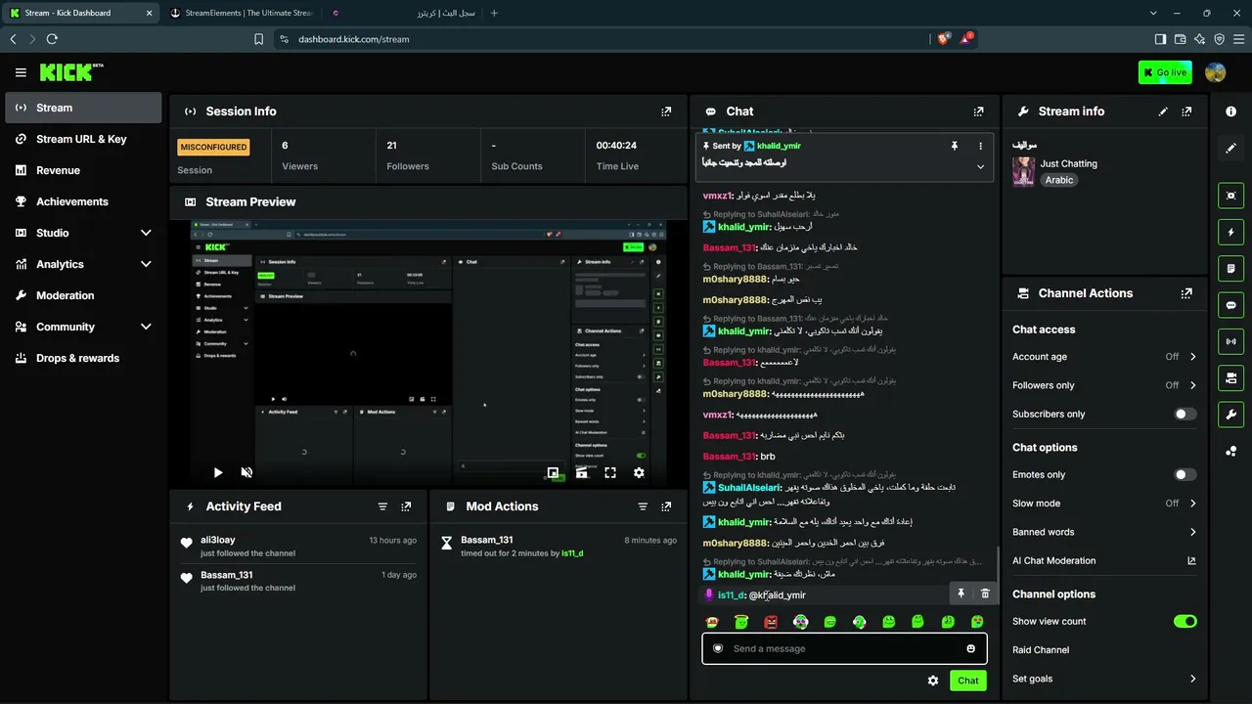Screen dimensions: 1252x704
Task: Pop out the Stream info panel
Action: pos(1186,111)
